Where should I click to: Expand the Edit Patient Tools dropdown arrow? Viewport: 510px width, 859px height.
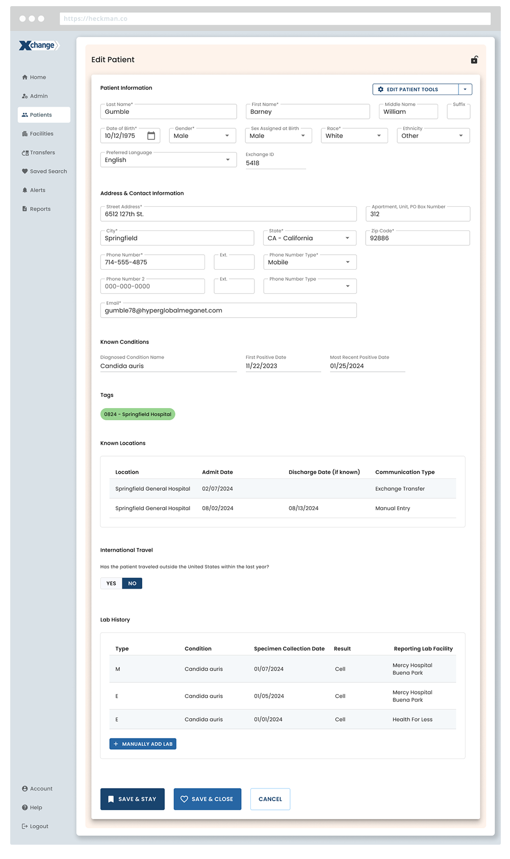(x=465, y=89)
